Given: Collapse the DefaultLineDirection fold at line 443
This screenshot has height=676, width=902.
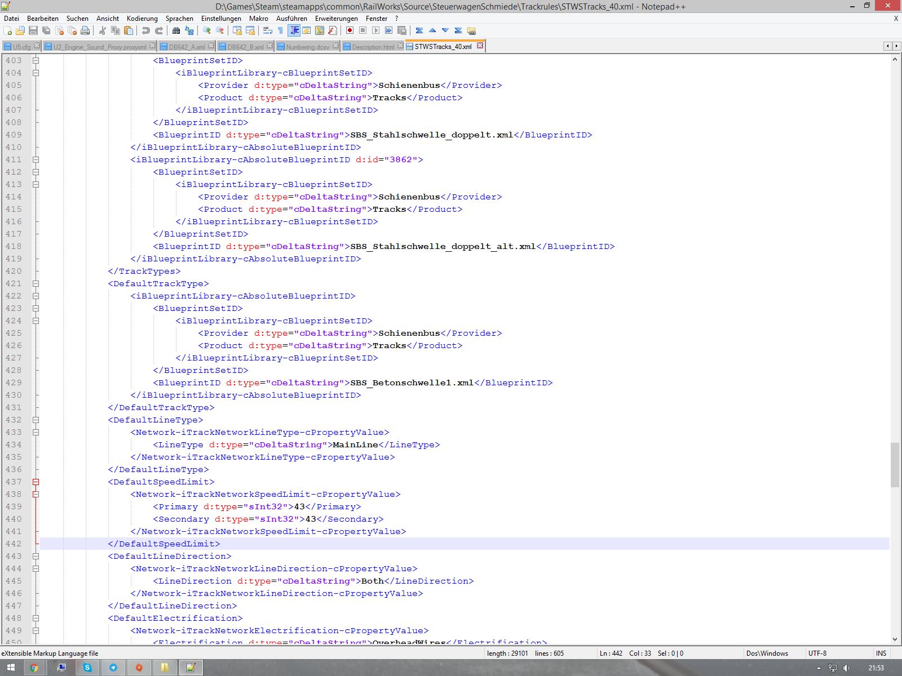Looking at the screenshot, I should pos(36,556).
